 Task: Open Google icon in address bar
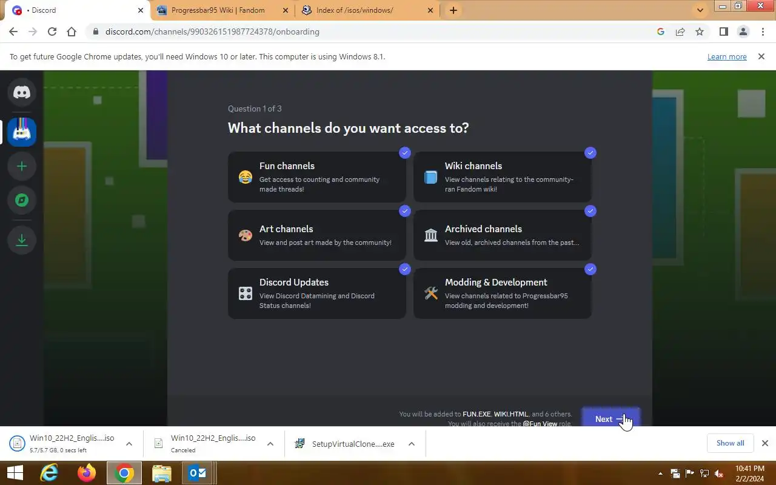coord(661,32)
